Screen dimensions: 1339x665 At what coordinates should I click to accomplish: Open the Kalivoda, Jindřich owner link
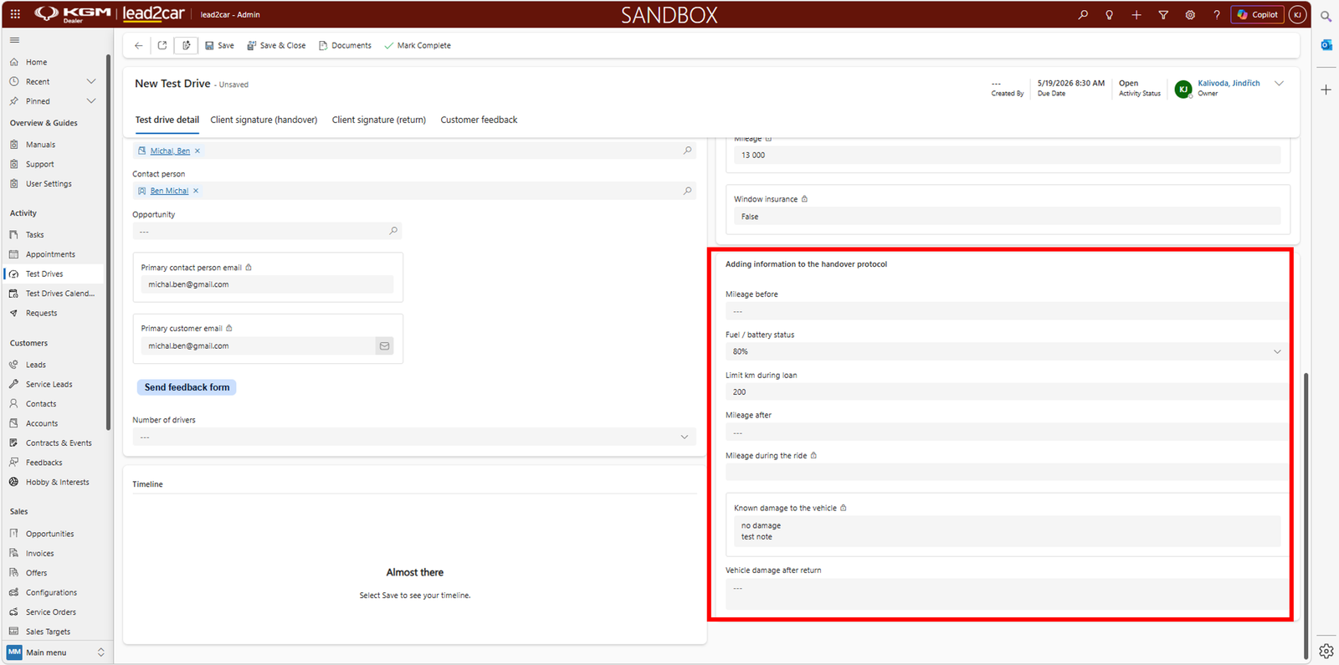[1229, 83]
